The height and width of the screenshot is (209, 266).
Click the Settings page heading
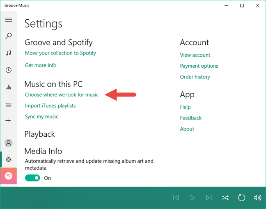click(x=44, y=24)
